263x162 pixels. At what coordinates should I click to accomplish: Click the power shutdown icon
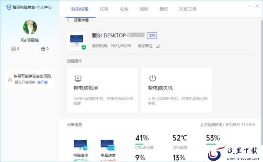coord(153,78)
